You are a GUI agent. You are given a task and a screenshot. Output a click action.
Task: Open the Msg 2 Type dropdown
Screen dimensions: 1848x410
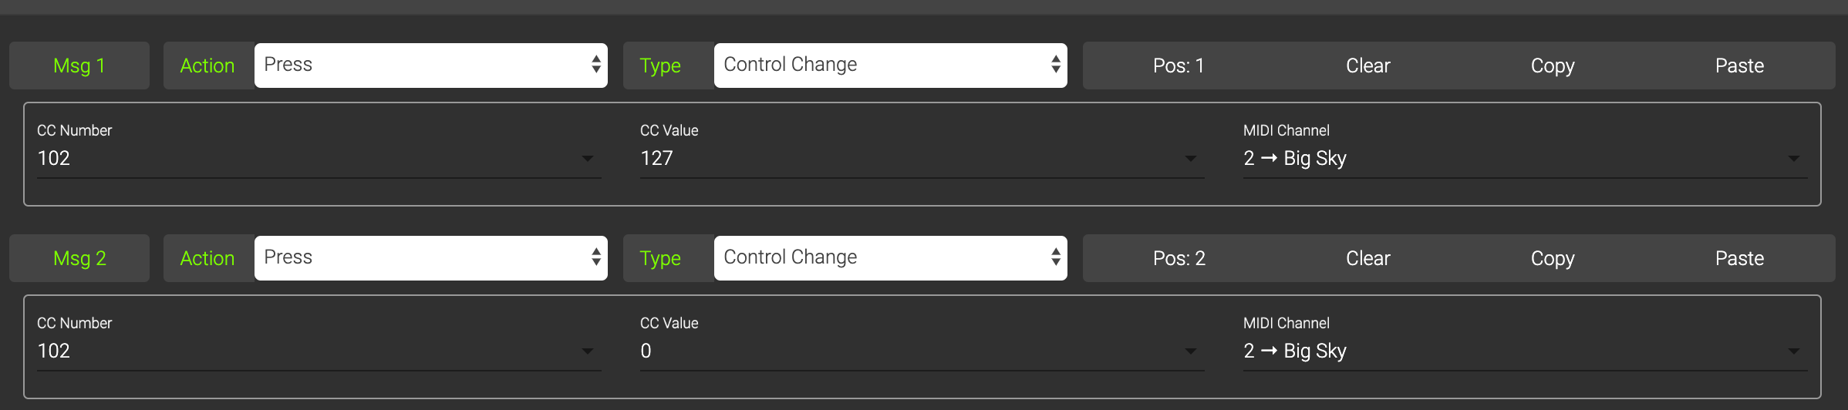pos(890,258)
